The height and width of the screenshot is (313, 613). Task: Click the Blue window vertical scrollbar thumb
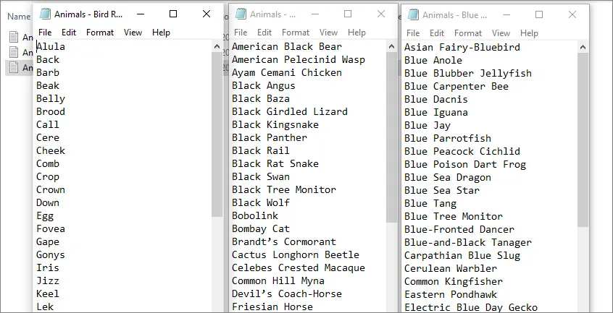[583, 140]
